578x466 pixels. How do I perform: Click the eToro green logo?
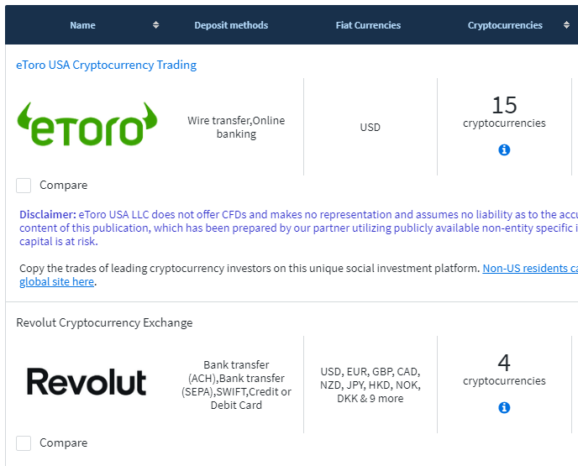pyautogui.click(x=87, y=127)
